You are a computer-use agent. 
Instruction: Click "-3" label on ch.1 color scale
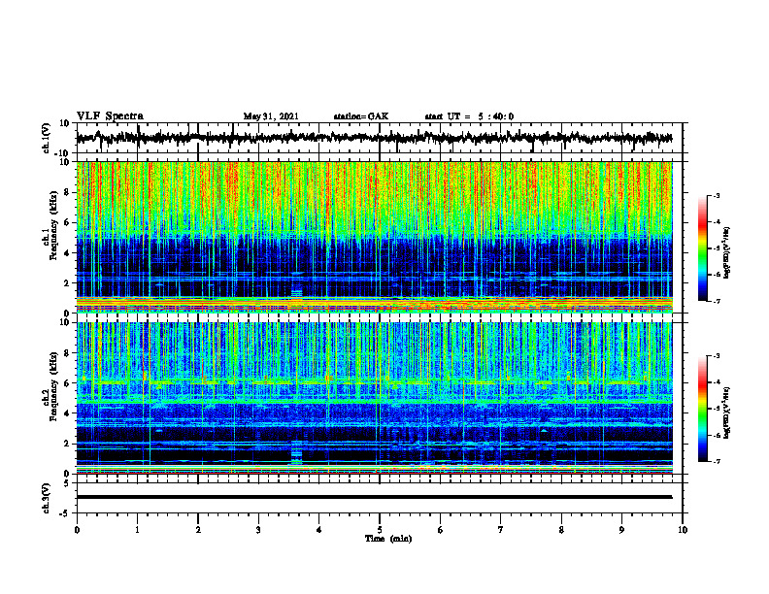click(x=717, y=195)
